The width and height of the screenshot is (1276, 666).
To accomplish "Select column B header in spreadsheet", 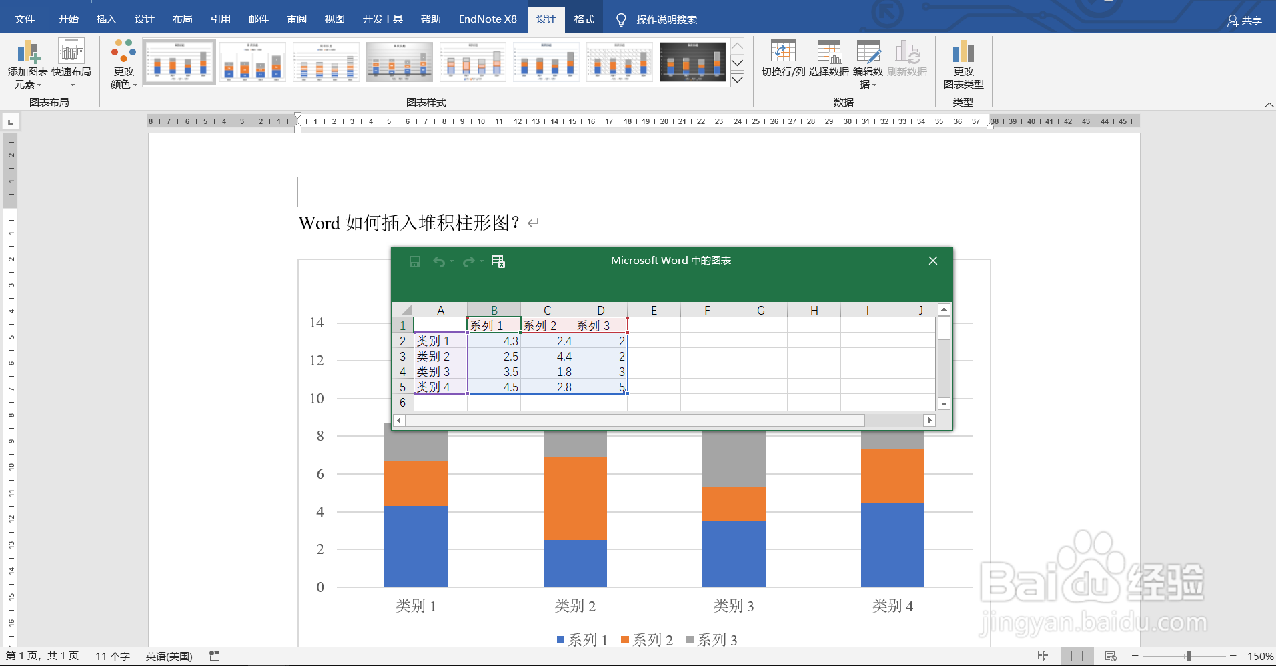I will point(494,310).
